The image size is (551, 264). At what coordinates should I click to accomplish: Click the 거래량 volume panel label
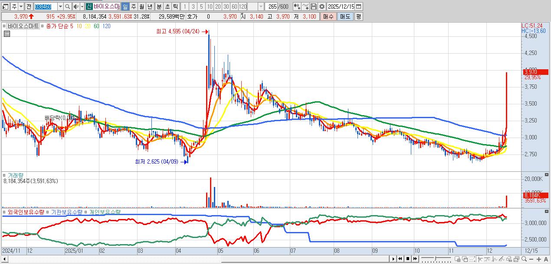point(16,175)
